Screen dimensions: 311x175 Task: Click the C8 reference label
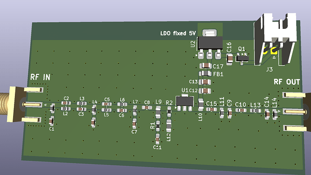click(147, 102)
